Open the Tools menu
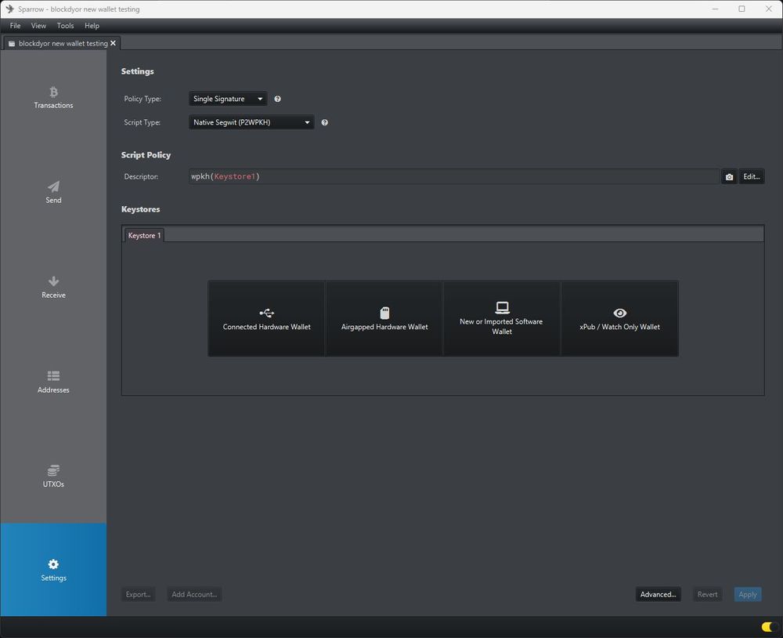Screen dimensions: 783x638 pyautogui.click(x=65, y=26)
